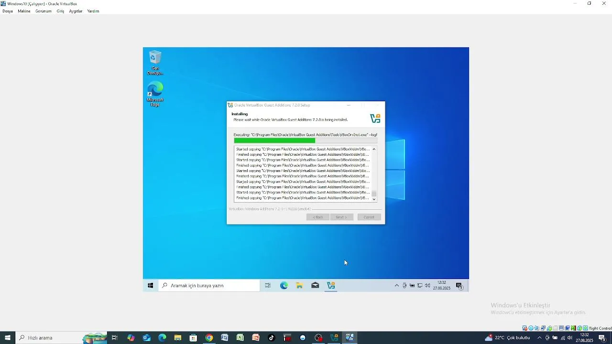
Task: Click the log list scroll-up arrow
Action: (x=374, y=149)
